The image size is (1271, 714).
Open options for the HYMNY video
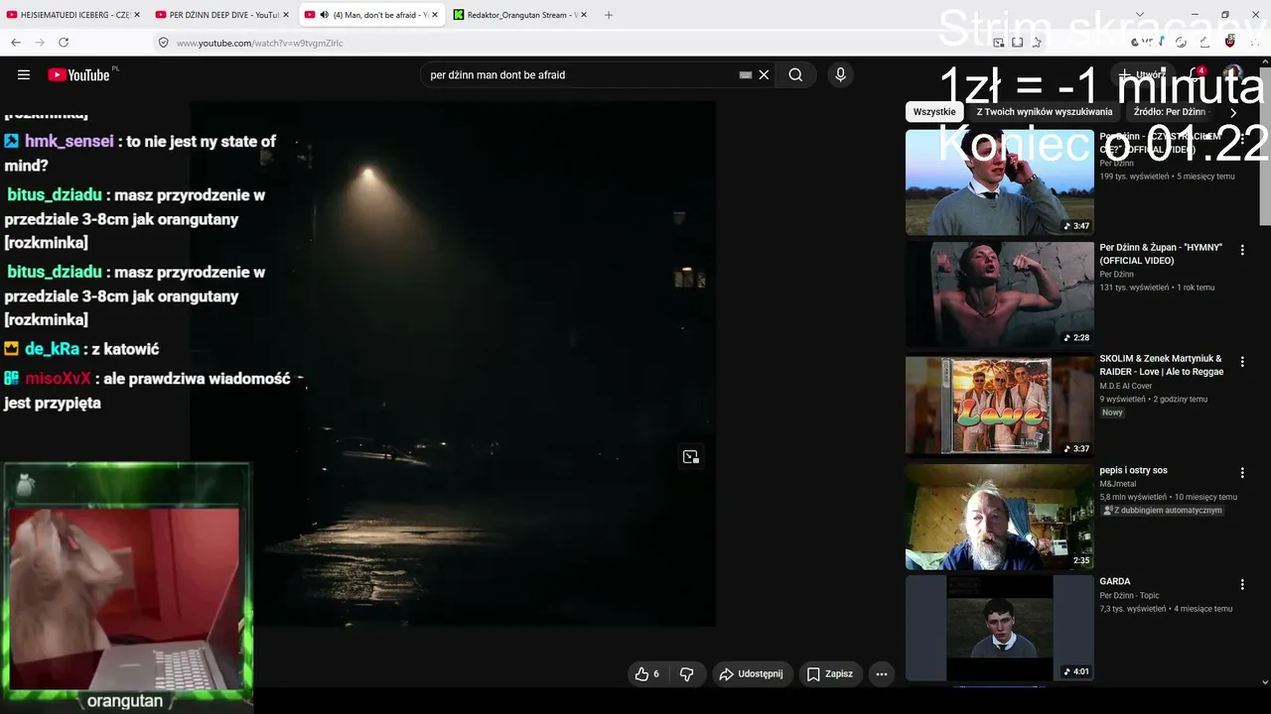(x=1241, y=251)
